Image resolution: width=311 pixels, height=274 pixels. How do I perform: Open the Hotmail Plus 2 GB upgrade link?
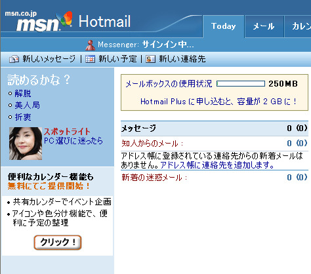[218, 102]
